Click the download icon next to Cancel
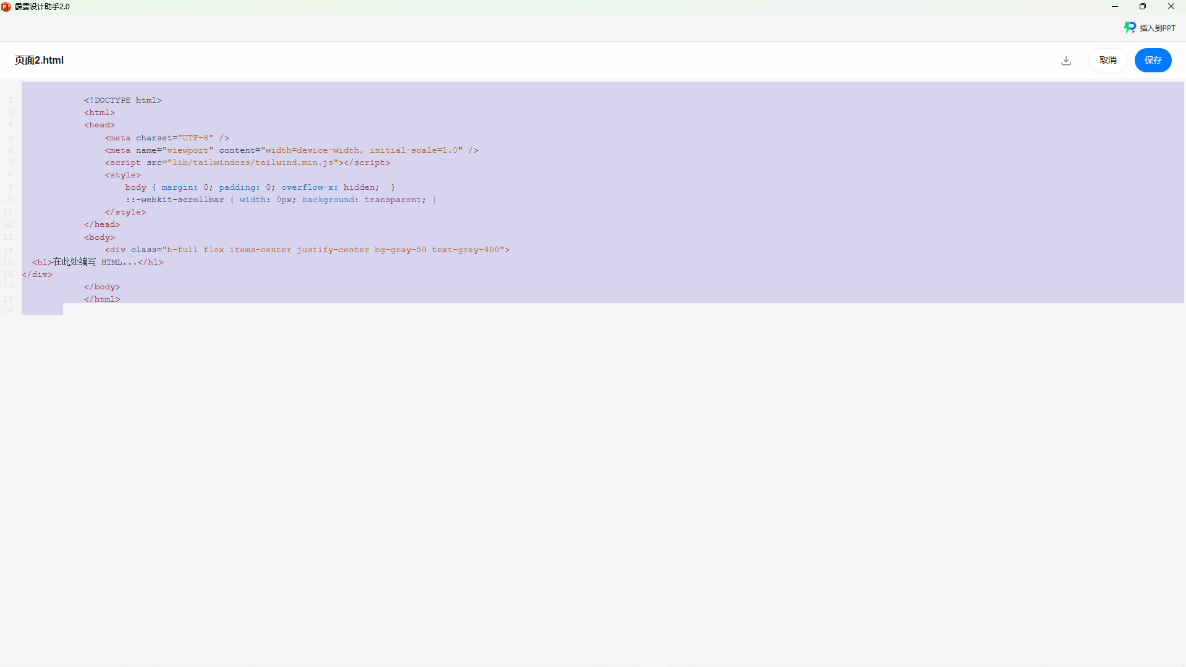 click(1066, 61)
